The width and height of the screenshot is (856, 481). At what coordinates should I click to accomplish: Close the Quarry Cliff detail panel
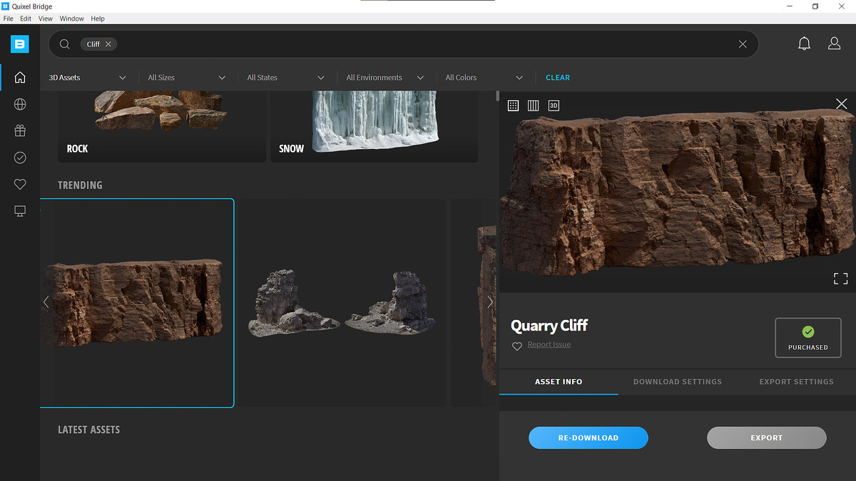coord(841,104)
